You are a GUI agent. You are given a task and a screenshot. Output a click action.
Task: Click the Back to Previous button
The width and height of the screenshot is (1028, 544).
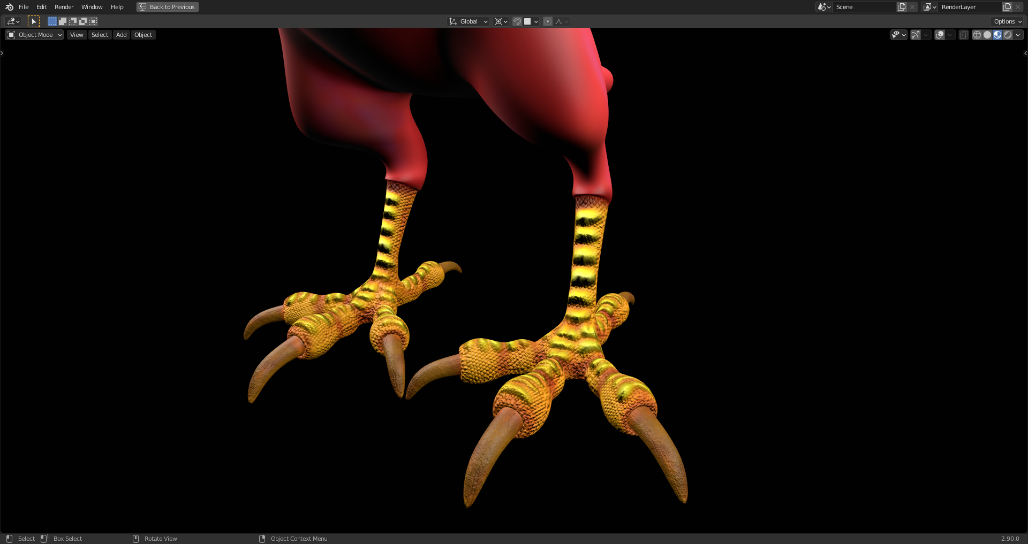coord(167,6)
